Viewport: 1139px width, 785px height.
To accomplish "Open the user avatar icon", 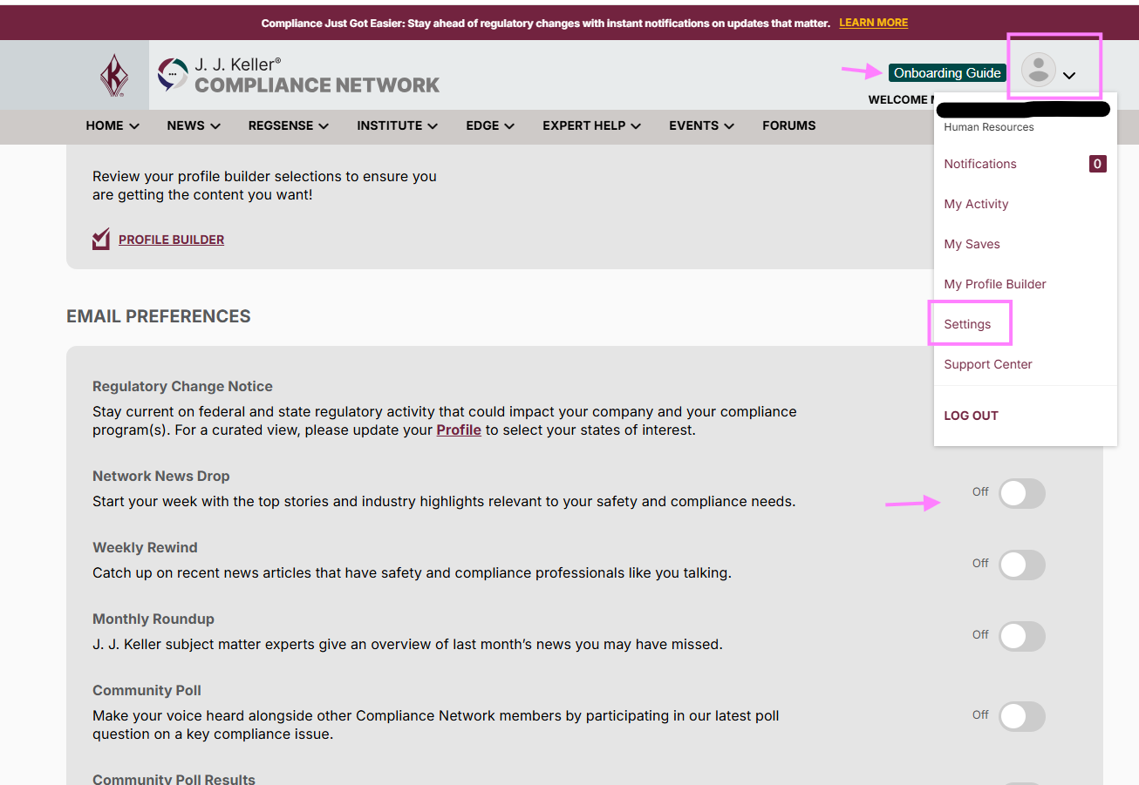I will click(x=1038, y=70).
